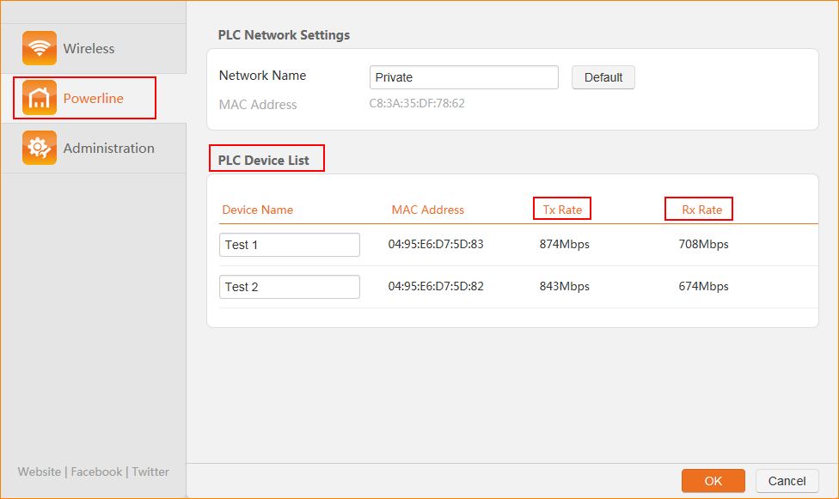Click the Network Name text field
Viewport: 839px width, 499px height.
point(463,77)
